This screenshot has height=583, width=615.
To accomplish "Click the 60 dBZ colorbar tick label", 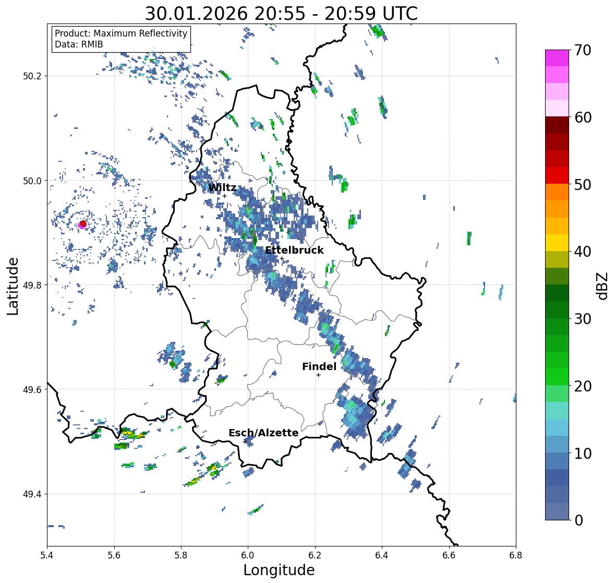I will pyautogui.click(x=583, y=117).
